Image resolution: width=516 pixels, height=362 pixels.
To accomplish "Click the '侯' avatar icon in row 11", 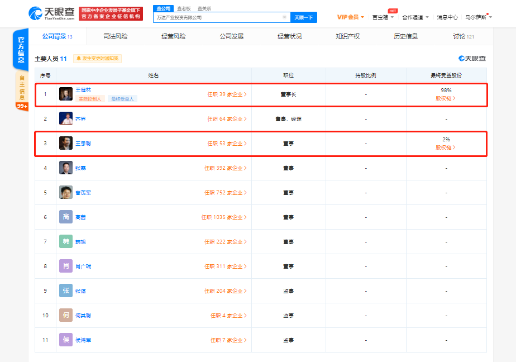I will click(x=66, y=340).
